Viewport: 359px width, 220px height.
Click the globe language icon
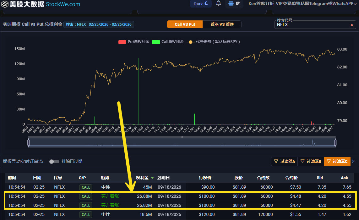[231, 4]
